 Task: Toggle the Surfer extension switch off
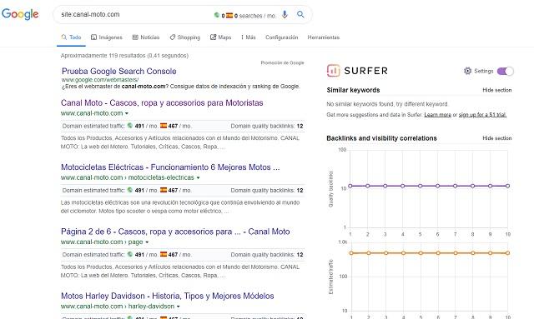point(505,71)
